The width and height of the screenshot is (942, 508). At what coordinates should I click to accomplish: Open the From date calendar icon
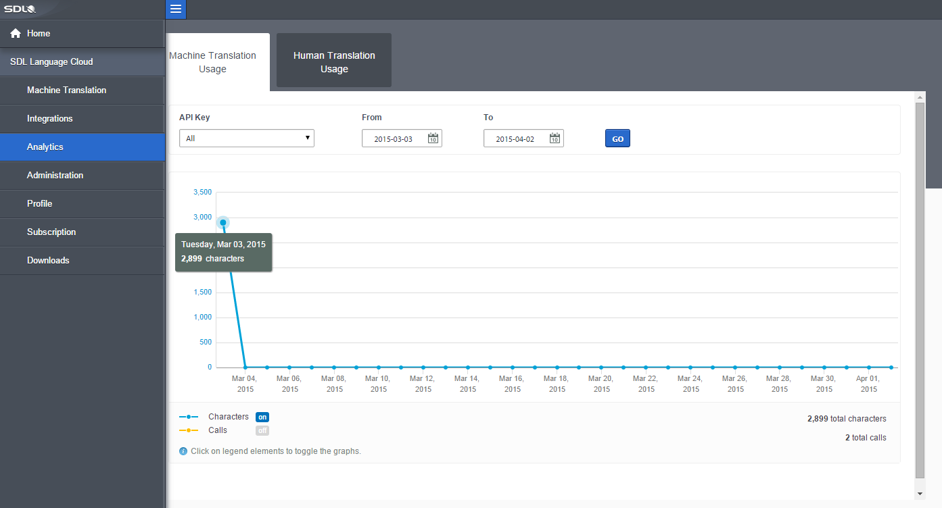pos(433,138)
